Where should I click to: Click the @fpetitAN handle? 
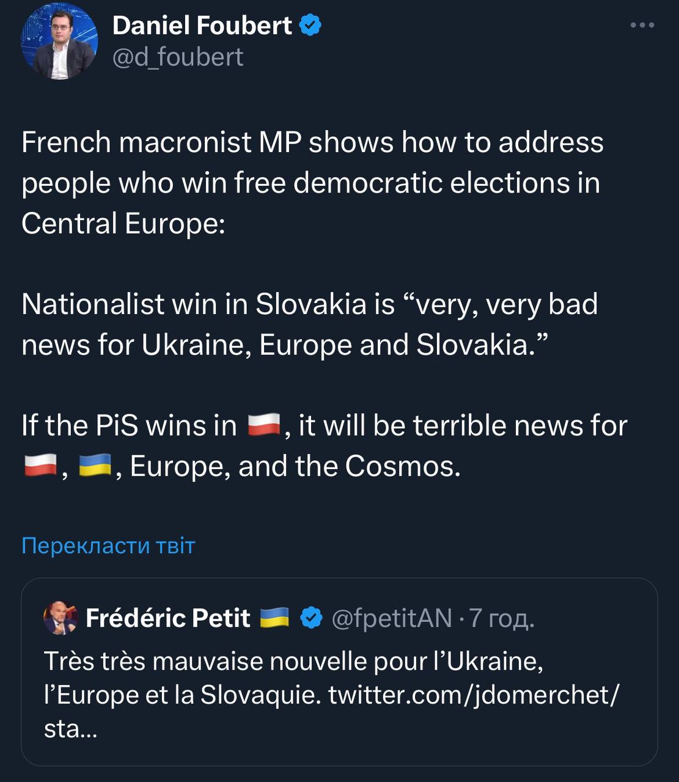391,618
